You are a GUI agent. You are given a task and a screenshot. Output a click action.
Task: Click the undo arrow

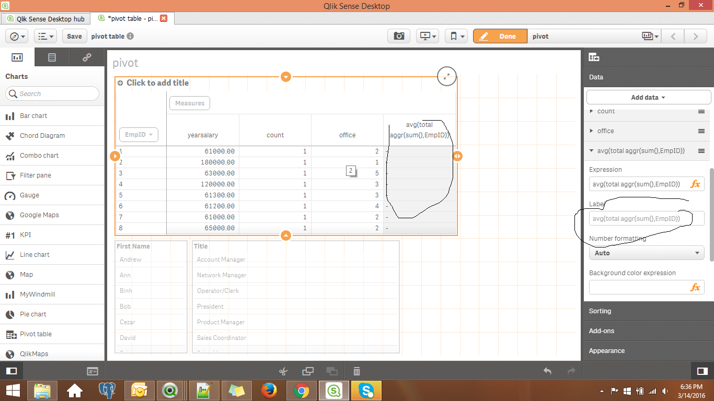(547, 371)
